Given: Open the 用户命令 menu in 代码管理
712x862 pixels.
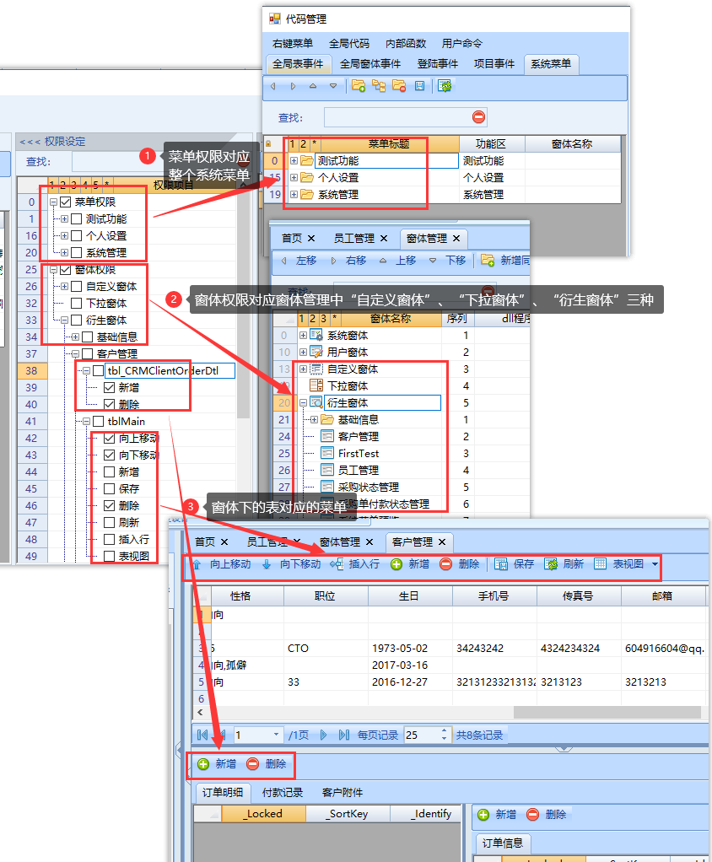Looking at the screenshot, I should (461, 43).
